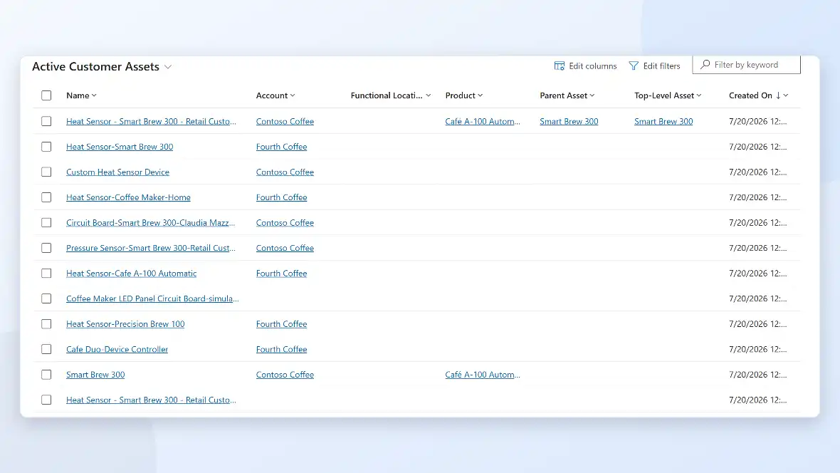This screenshot has width=840, height=473.
Task: Open the Created On column dropdown
Action: (786, 95)
